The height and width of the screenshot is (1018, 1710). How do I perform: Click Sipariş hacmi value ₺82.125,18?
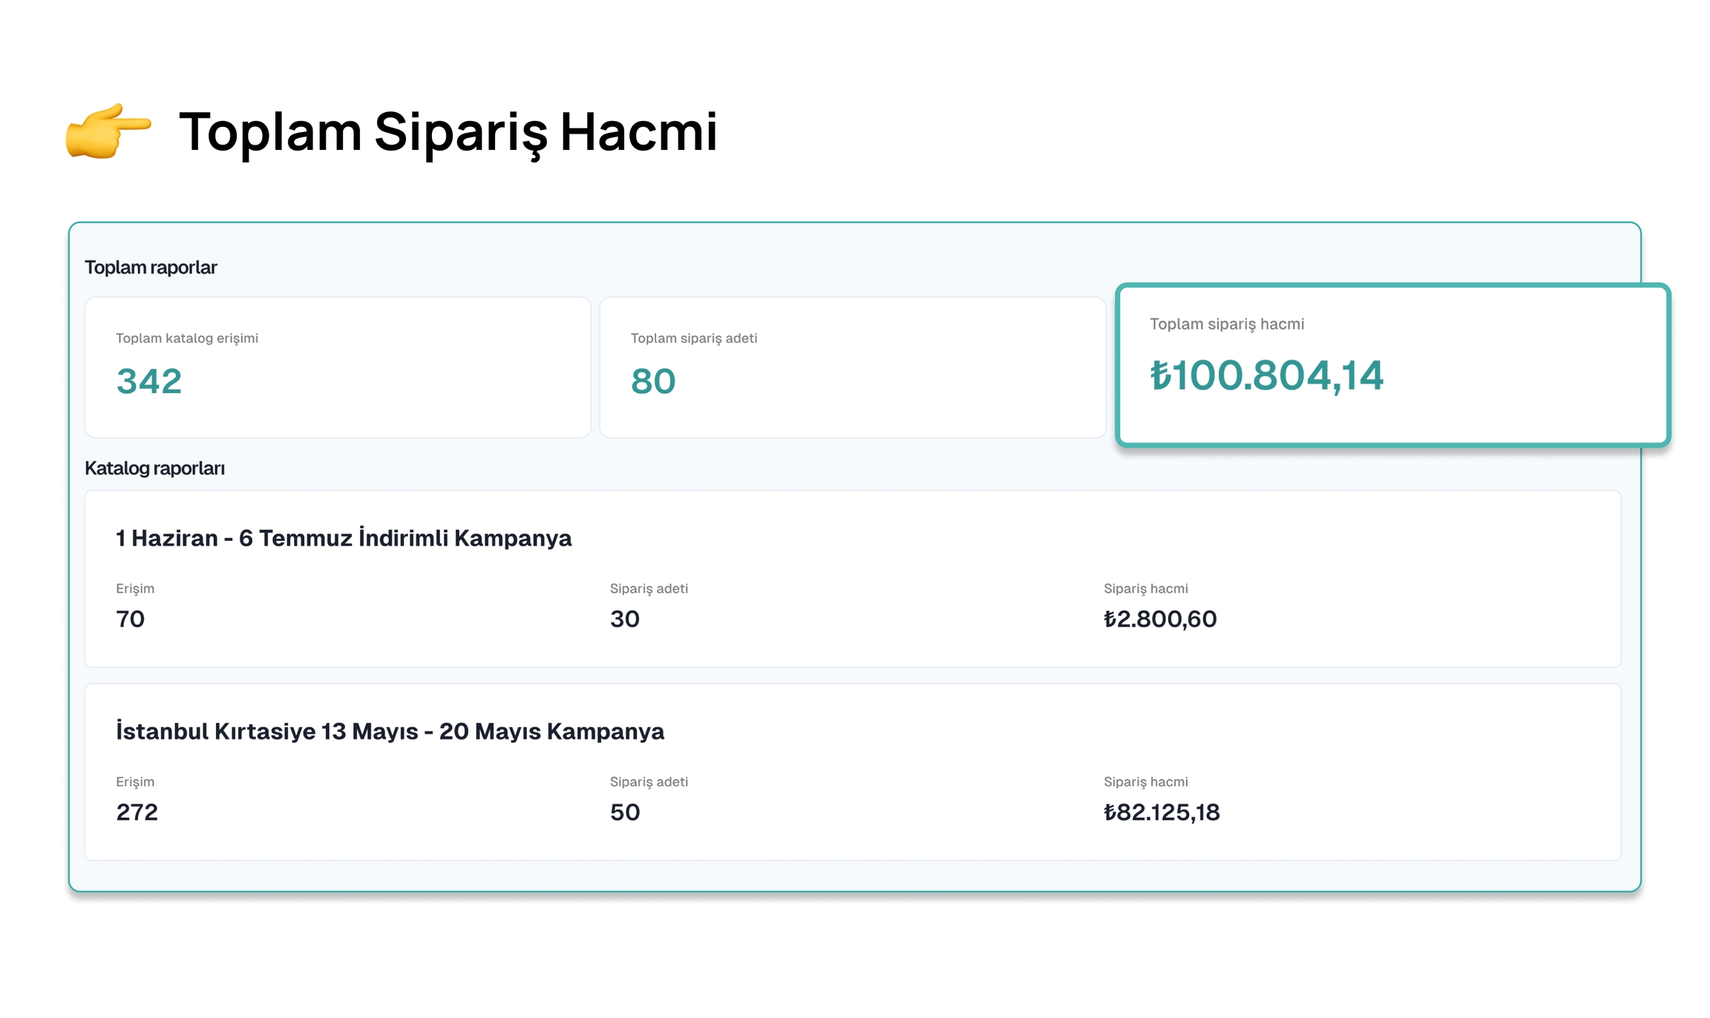pos(1162,812)
